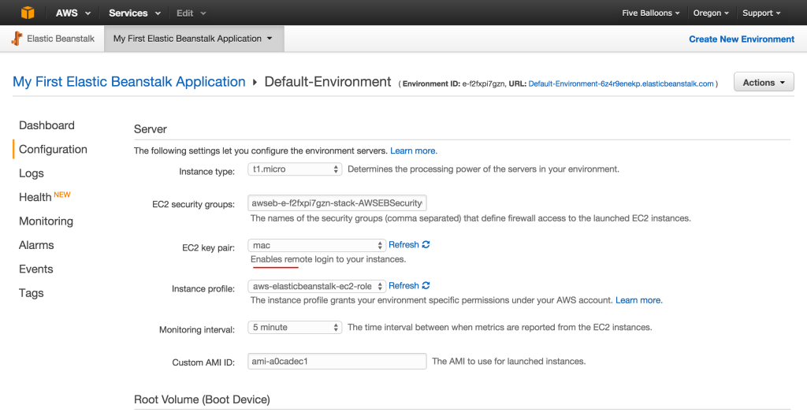Open the Support menu

(x=761, y=13)
